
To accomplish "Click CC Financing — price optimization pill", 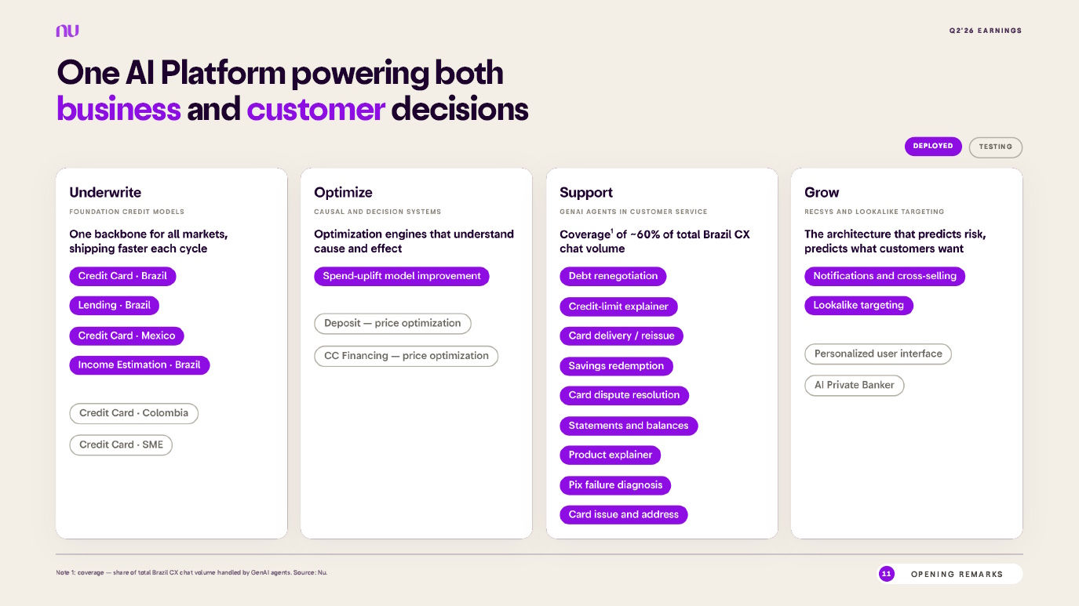I will pyautogui.click(x=406, y=356).
